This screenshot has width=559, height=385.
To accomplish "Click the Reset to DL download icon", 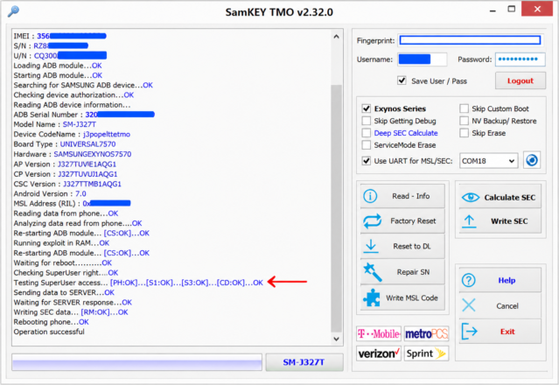I will pyautogui.click(x=371, y=247).
